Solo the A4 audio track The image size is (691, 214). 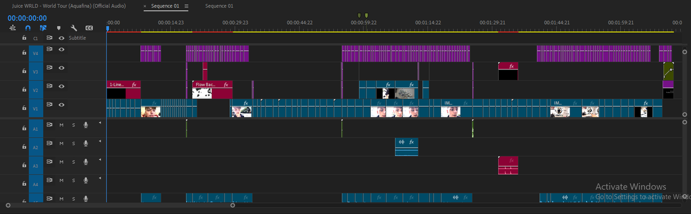[73, 181]
